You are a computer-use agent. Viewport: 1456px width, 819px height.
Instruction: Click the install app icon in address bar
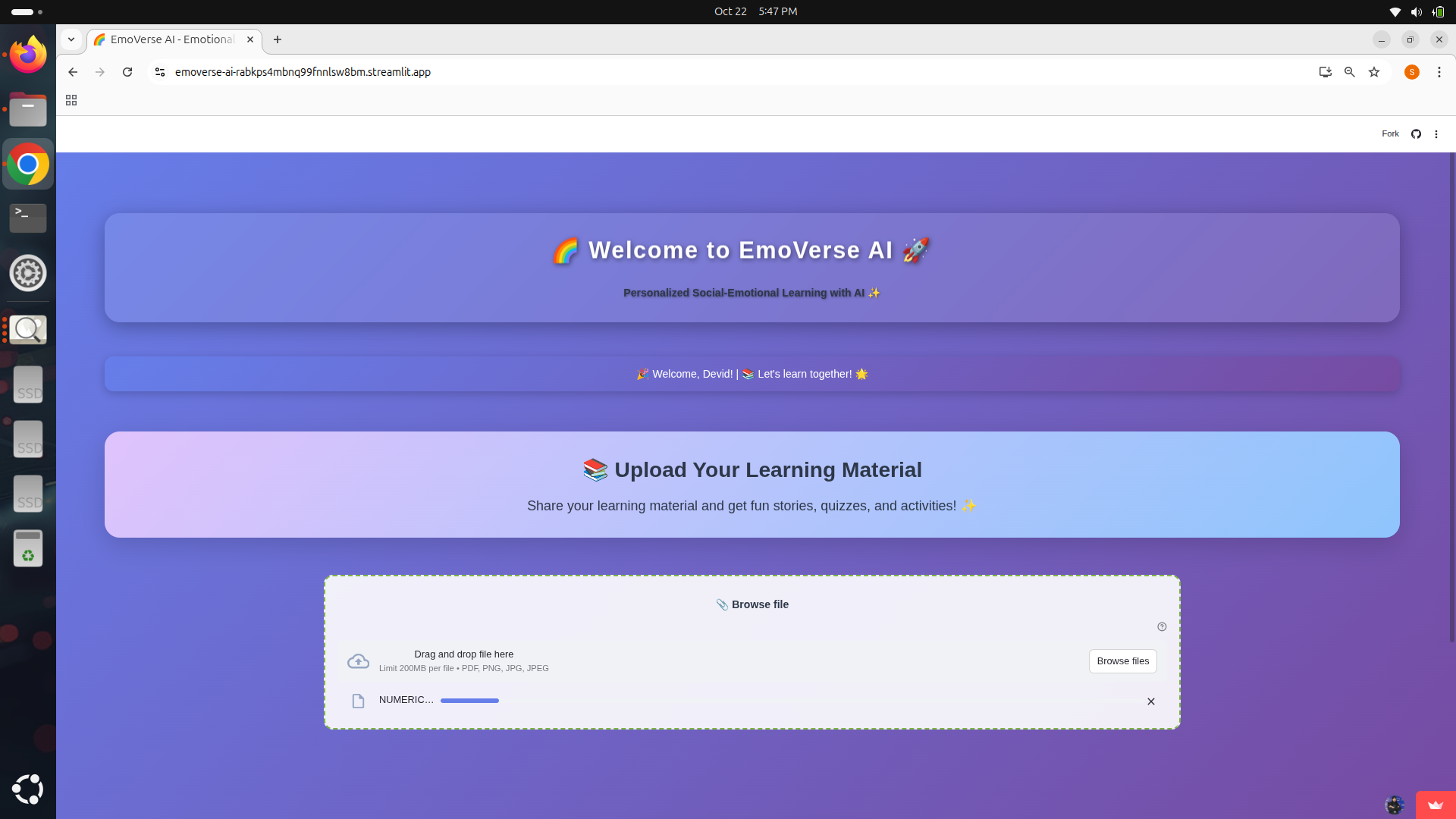click(x=1325, y=72)
